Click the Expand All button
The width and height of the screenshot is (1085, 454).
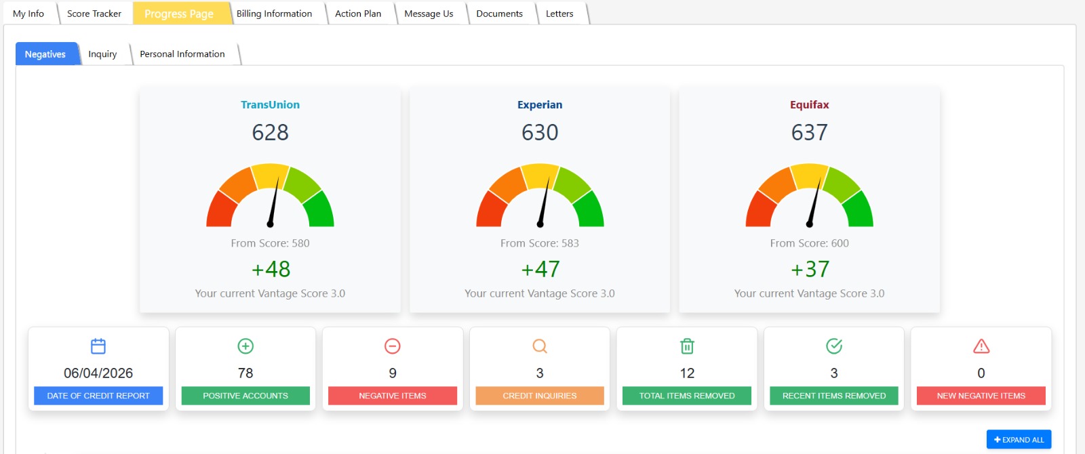(1019, 440)
